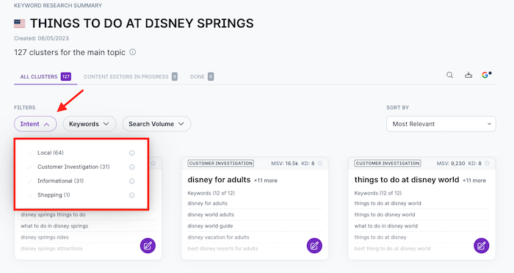Screen dimensions: 514x273
Task: Select keyword 'things to do disney world'
Action: pos(385,215)
